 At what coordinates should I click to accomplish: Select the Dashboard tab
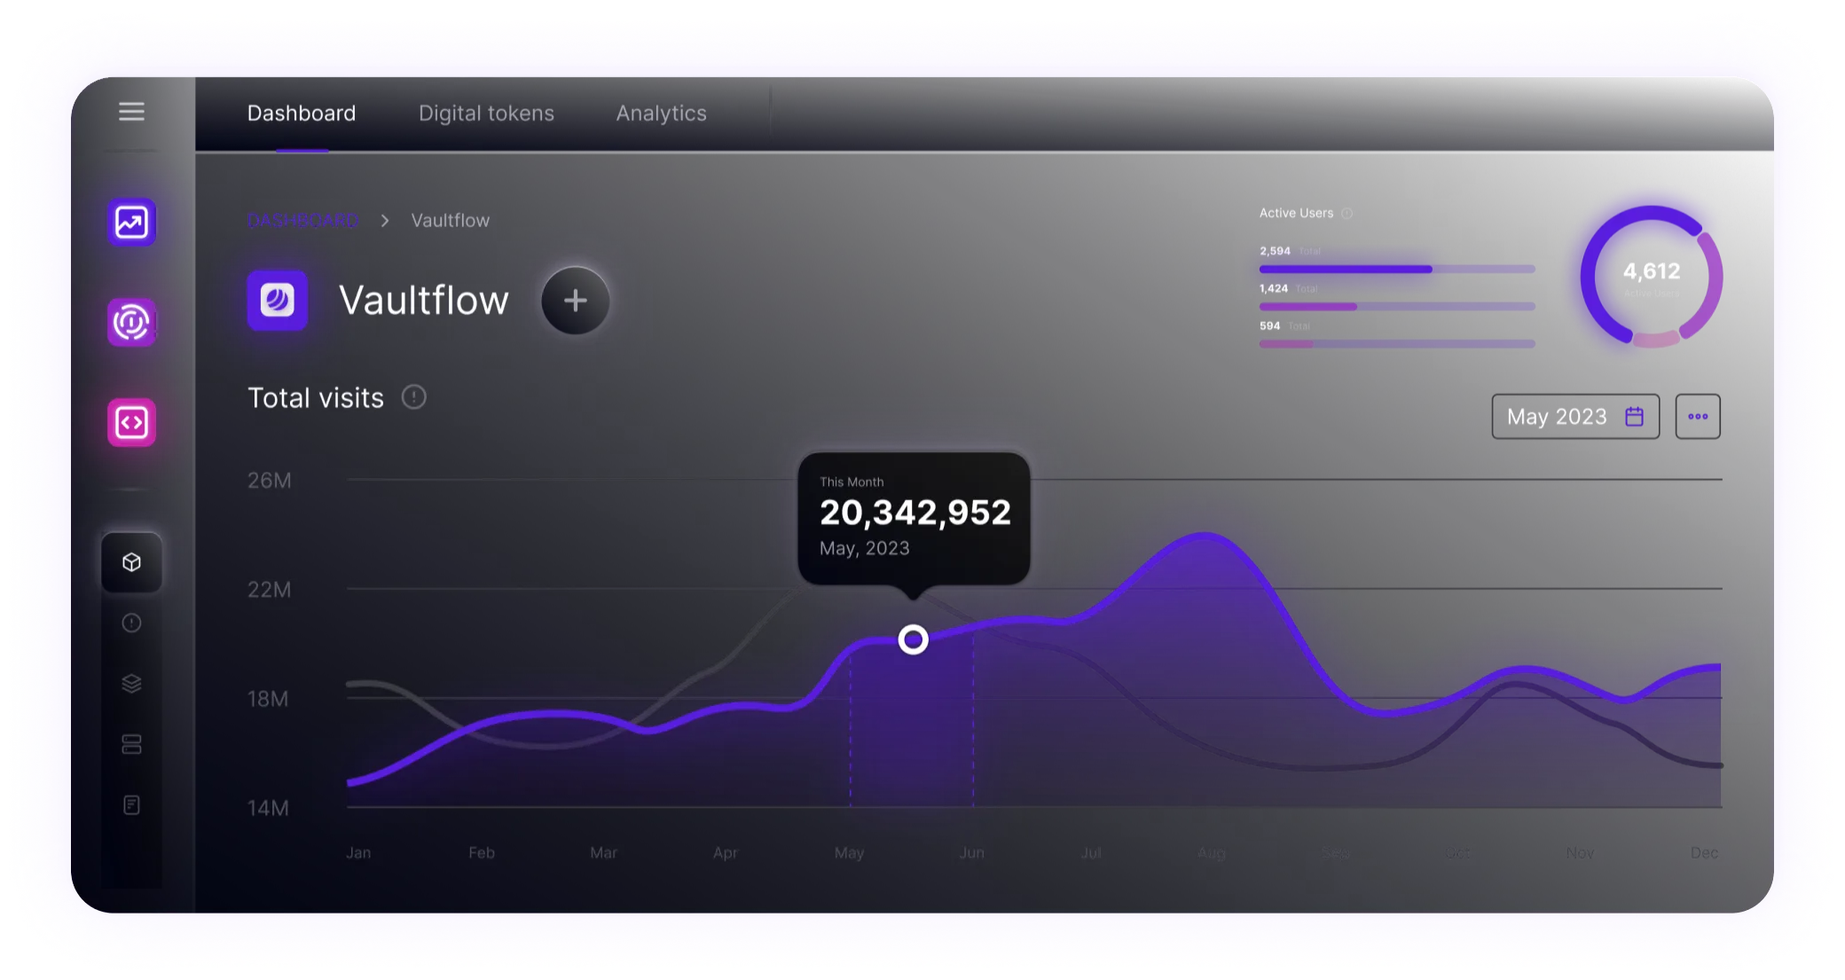point(302,114)
